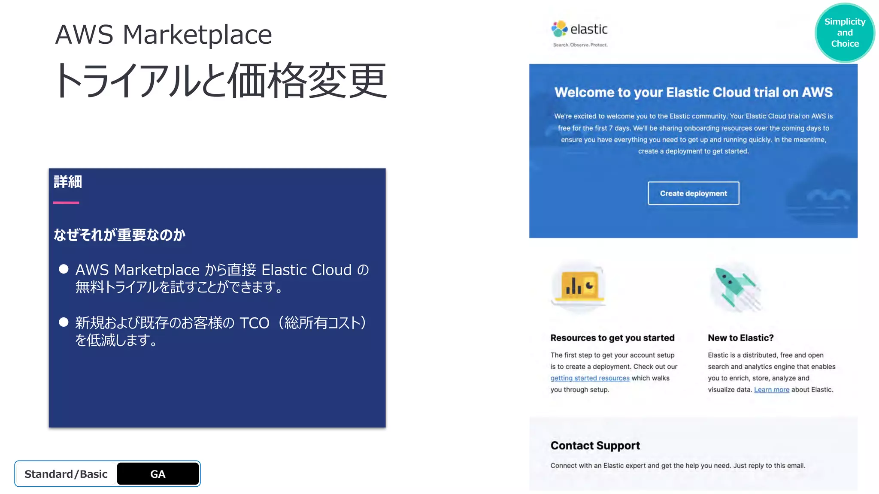Click the bullet about 無料トライアル on AWS Marketplace
The width and height of the screenshot is (879, 494).
pos(215,278)
